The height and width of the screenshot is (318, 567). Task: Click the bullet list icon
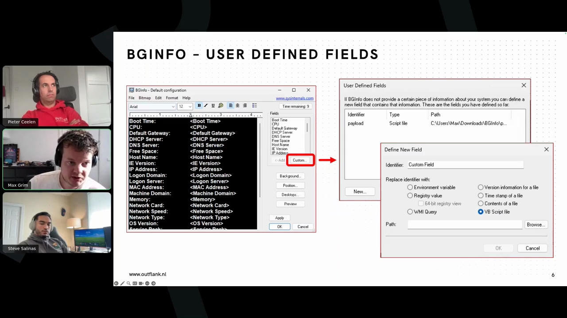[x=255, y=106]
